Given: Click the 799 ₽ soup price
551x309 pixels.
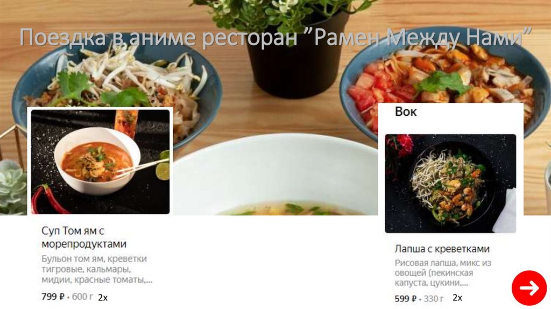Looking at the screenshot, I should click(x=53, y=297).
